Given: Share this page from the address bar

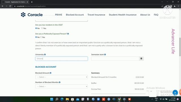Looking at the screenshot, I should tap(162, 6).
